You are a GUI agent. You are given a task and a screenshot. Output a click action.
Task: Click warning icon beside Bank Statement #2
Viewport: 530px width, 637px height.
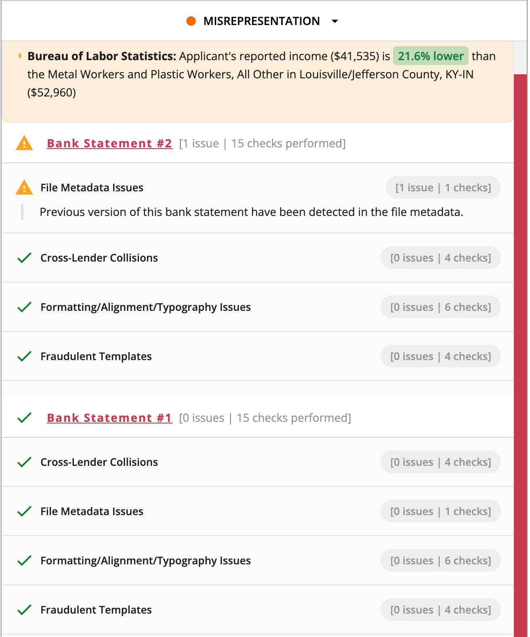pos(24,143)
